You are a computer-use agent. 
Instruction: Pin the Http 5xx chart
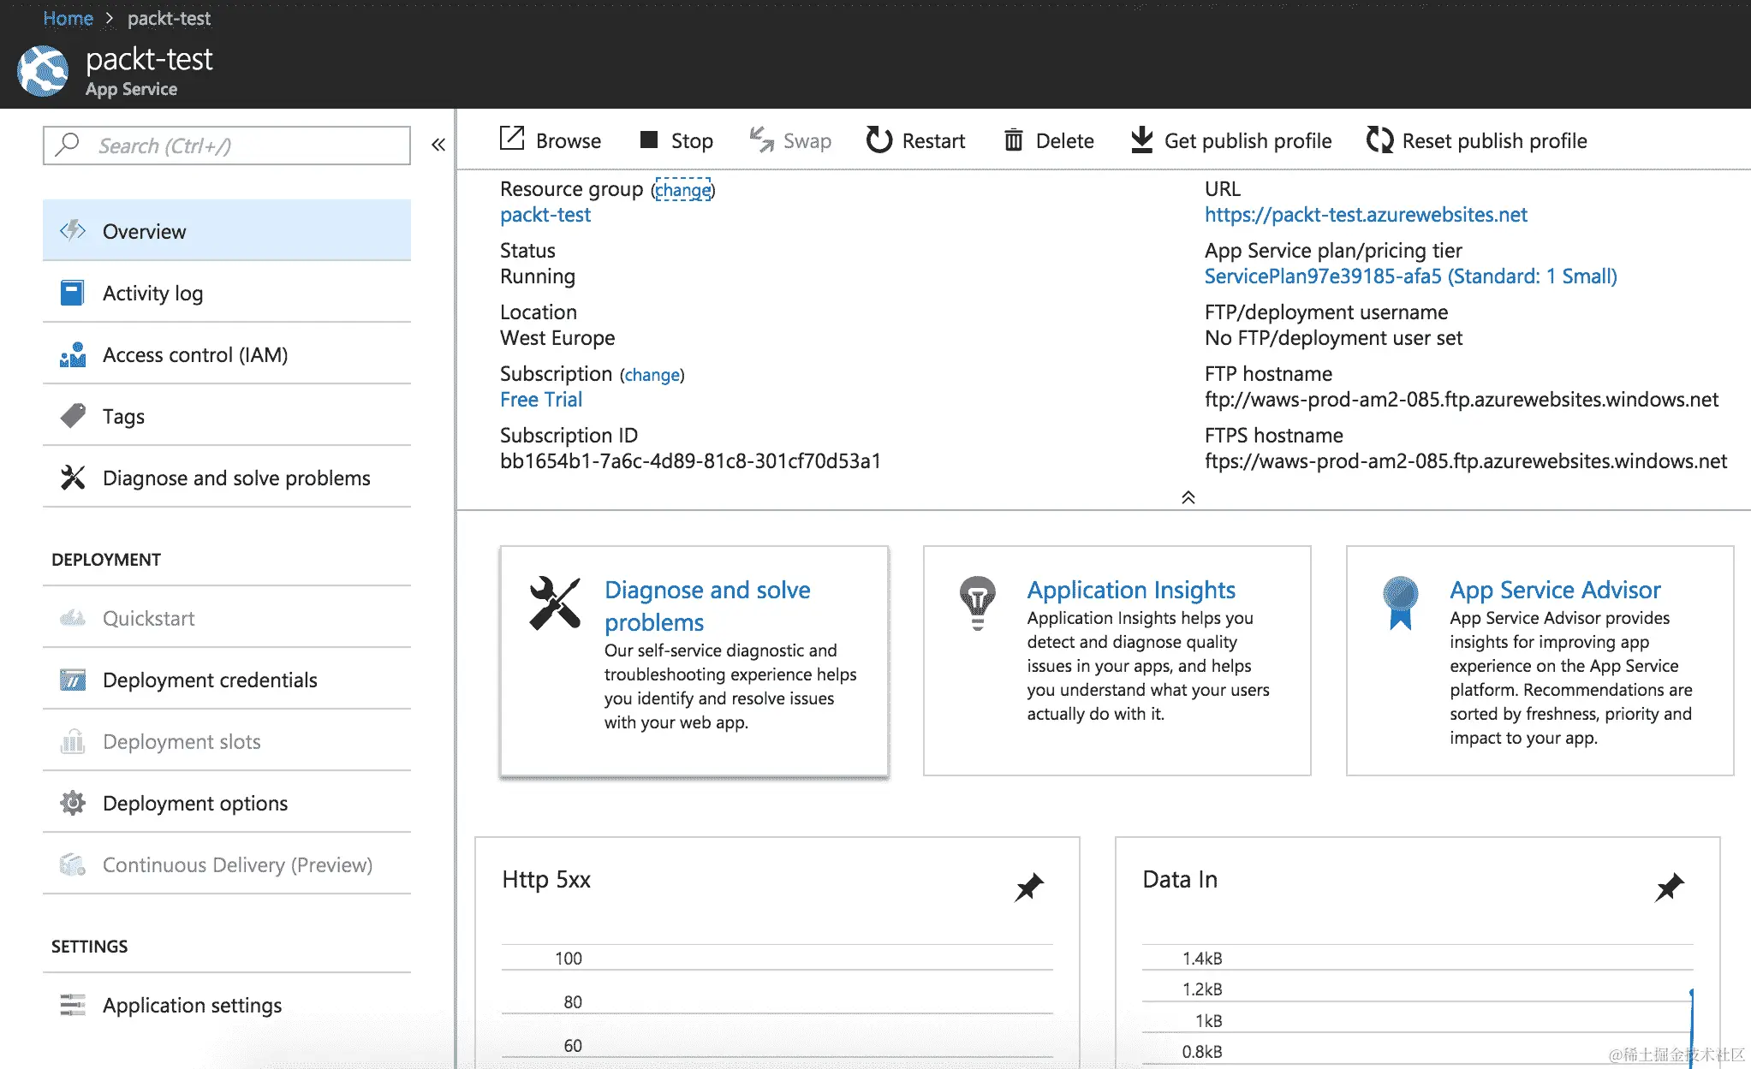click(1029, 887)
